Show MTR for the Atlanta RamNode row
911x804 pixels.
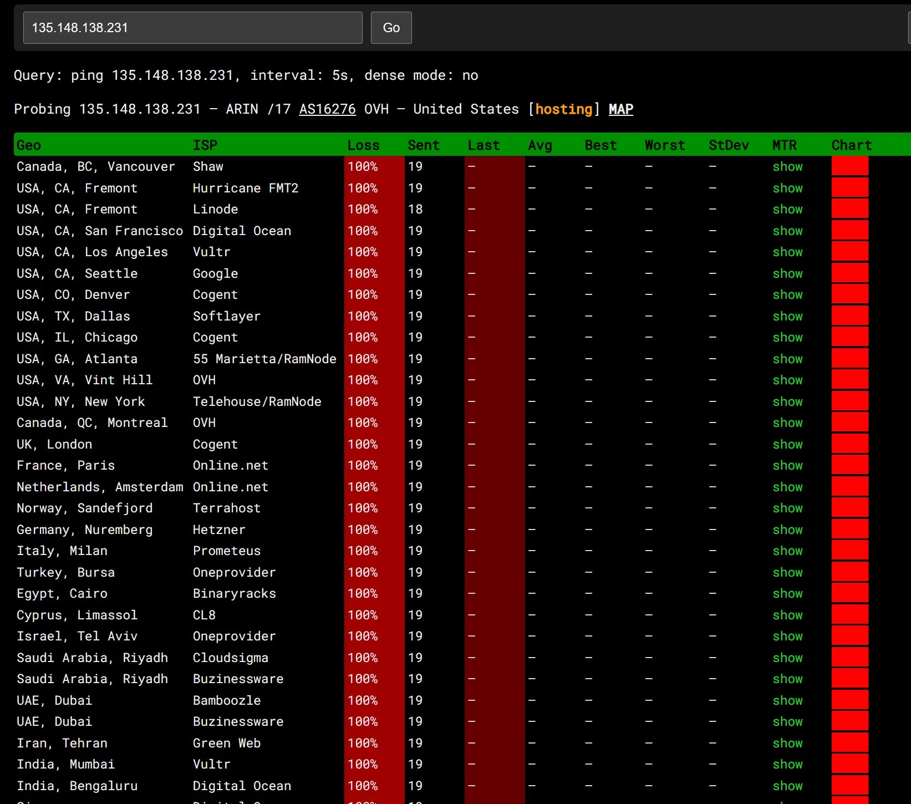coord(787,359)
